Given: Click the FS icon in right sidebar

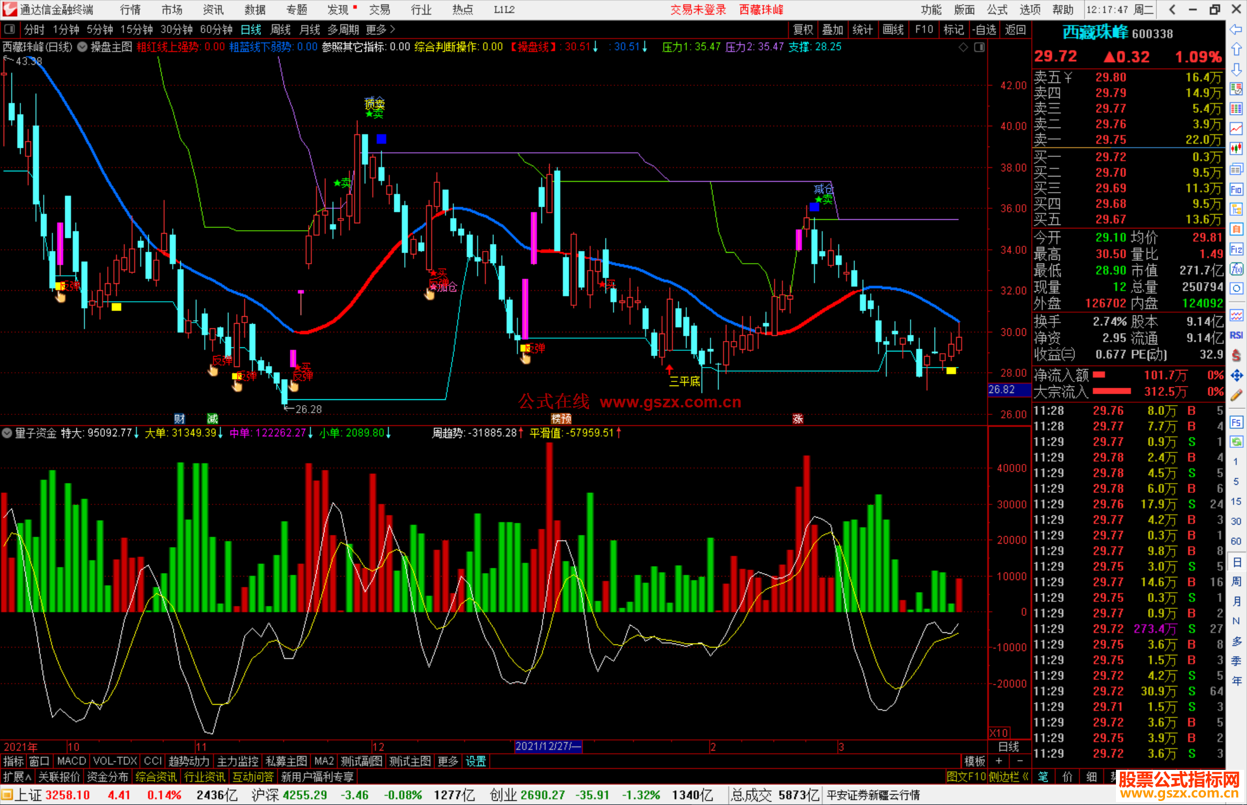Looking at the screenshot, I should pos(1236,422).
